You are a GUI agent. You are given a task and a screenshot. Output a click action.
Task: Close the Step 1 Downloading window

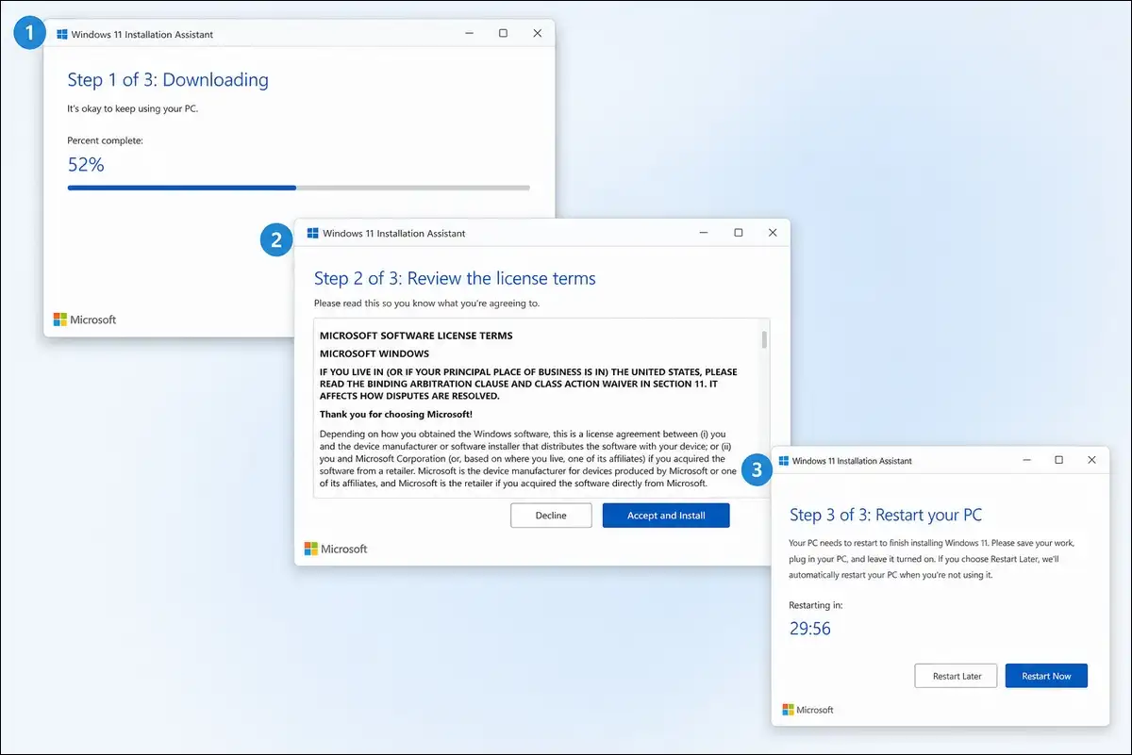click(x=537, y=34)
